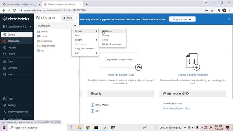Open File Explorer from the taskbar
The width and height of the screenshot is (233, 131).
click(79, 128)
